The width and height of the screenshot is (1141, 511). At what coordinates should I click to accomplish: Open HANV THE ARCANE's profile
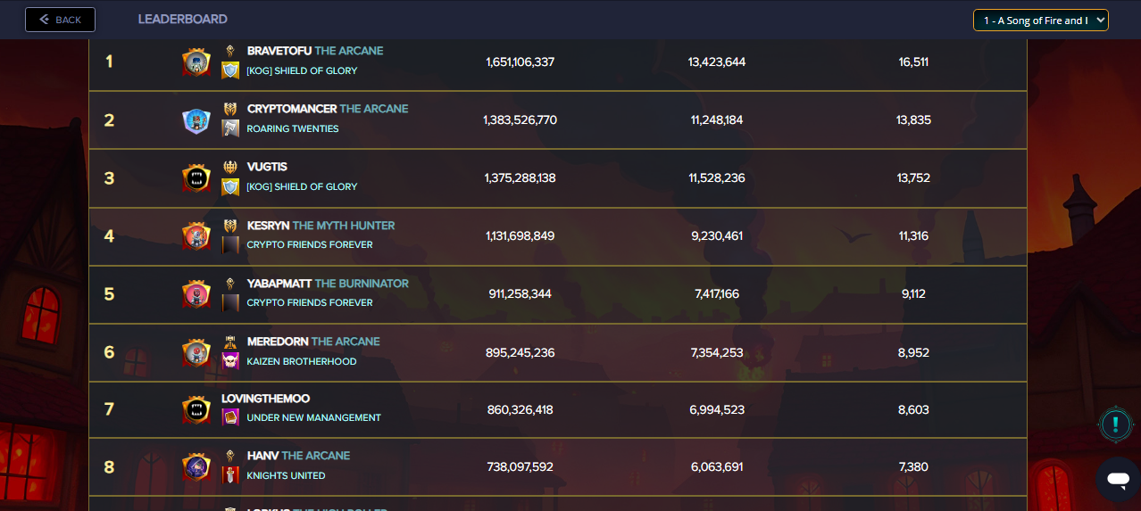click(x=298, y=456)
